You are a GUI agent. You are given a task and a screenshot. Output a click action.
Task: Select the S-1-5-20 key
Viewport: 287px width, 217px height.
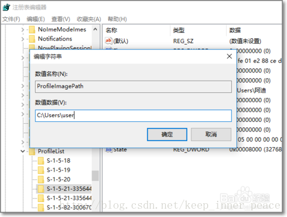(59, 179)
